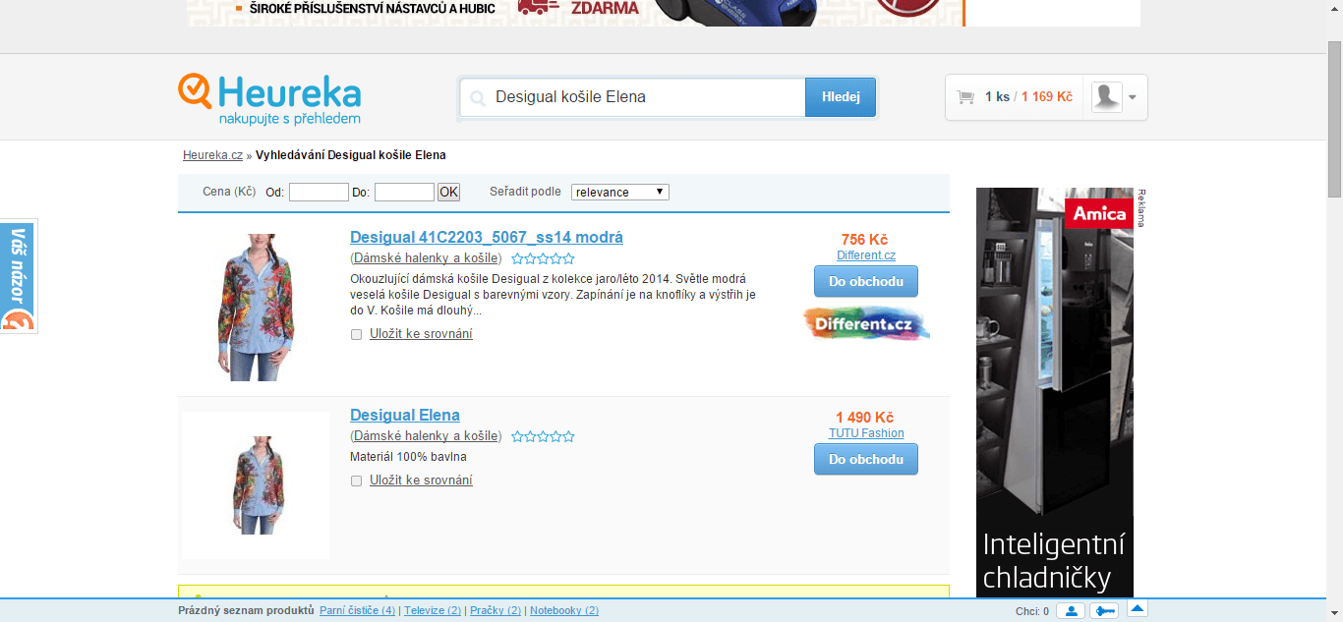This screenshot has height=622, width=1343.
Task: Click the key icon in bottom bar
Action: pyautogui.click(x=1104, y=611)
